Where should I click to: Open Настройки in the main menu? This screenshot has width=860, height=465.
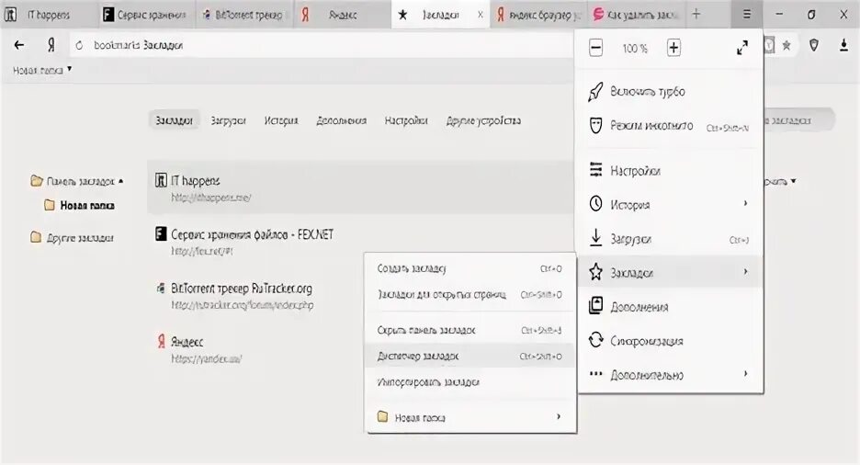[670, 171]
